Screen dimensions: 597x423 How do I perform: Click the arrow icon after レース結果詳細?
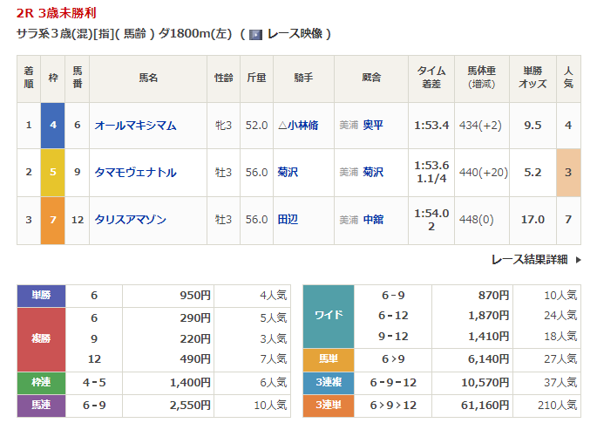(x=577, y=259)
